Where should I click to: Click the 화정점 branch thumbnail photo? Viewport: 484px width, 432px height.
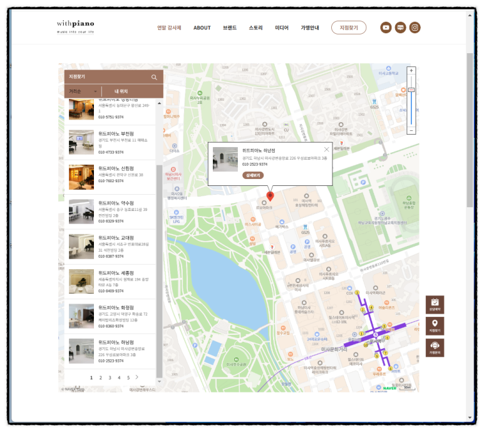(x=81, y=316)
